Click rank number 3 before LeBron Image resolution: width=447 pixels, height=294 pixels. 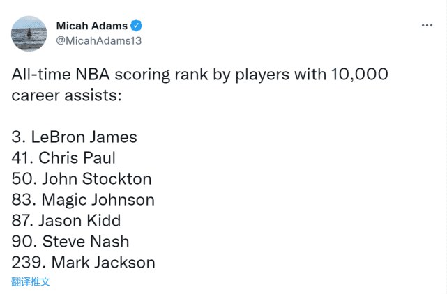[17, 137]
